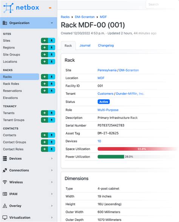Click the import icon next to Regions
Viewport: 179px width, 222px height.
point(51,48)
